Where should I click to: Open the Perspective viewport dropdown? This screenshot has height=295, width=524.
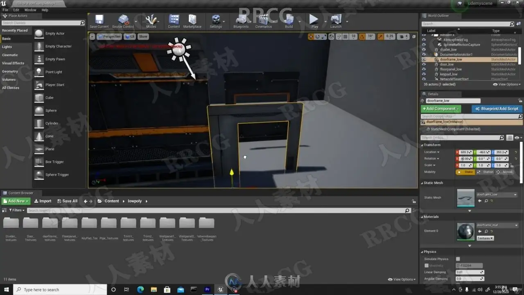pos(109,36)
